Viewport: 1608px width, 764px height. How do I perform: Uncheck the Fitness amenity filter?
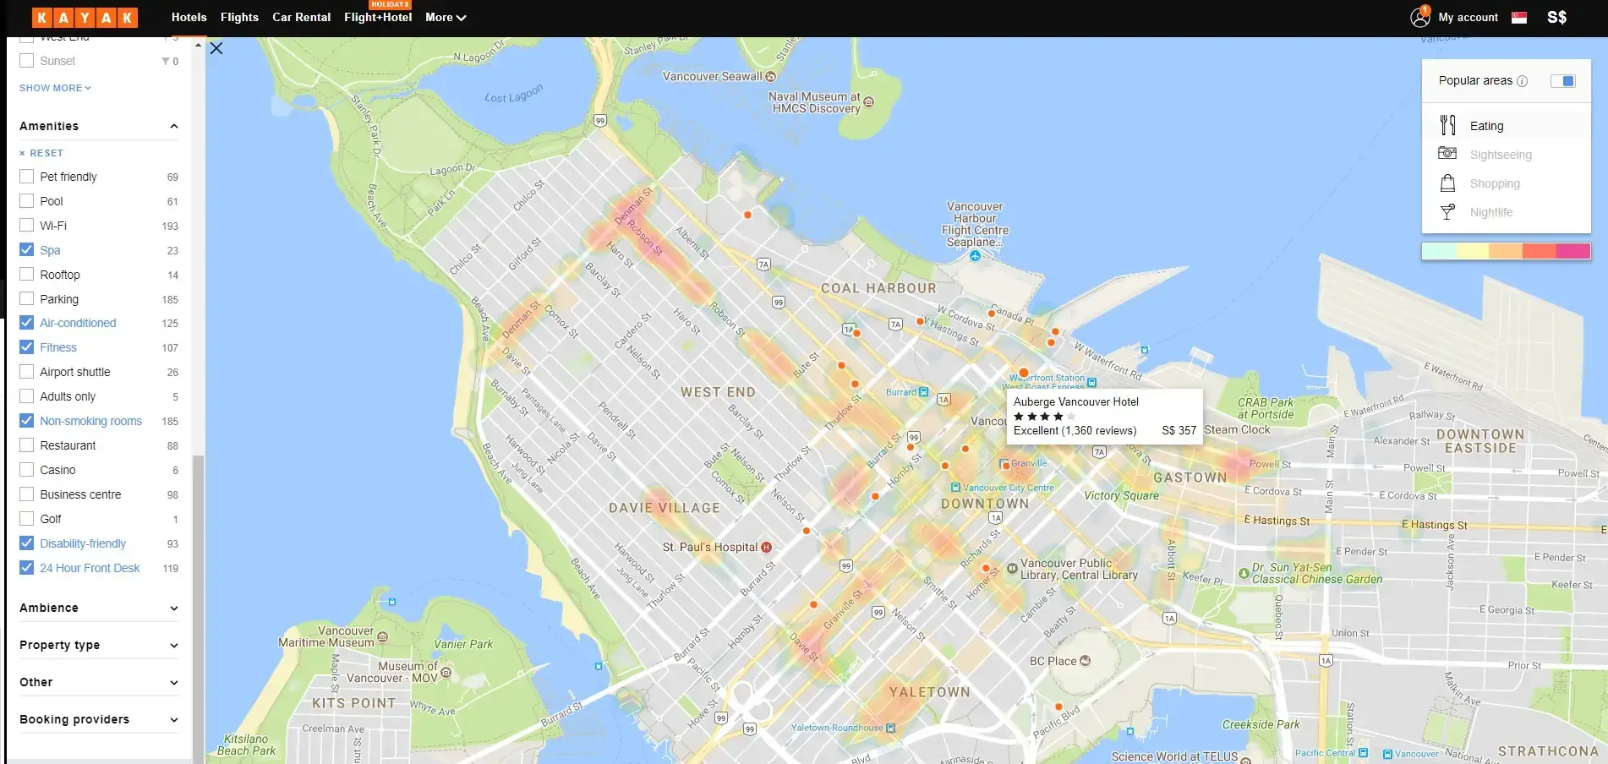click(x=27, y=347)
